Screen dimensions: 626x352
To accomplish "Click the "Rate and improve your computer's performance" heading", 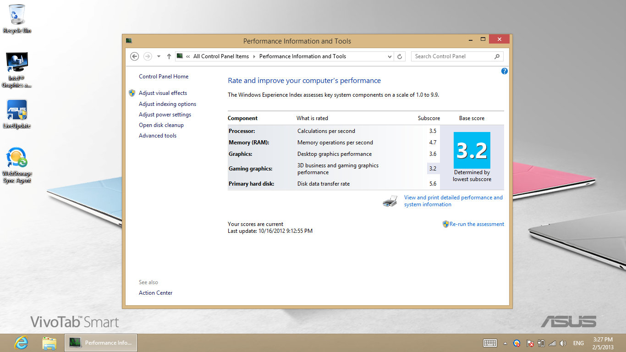I will tap(304, 81).
